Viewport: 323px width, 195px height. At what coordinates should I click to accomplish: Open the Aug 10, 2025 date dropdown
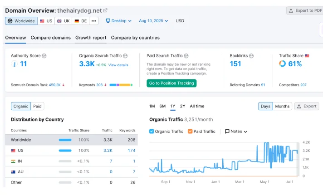pos(153,21)
